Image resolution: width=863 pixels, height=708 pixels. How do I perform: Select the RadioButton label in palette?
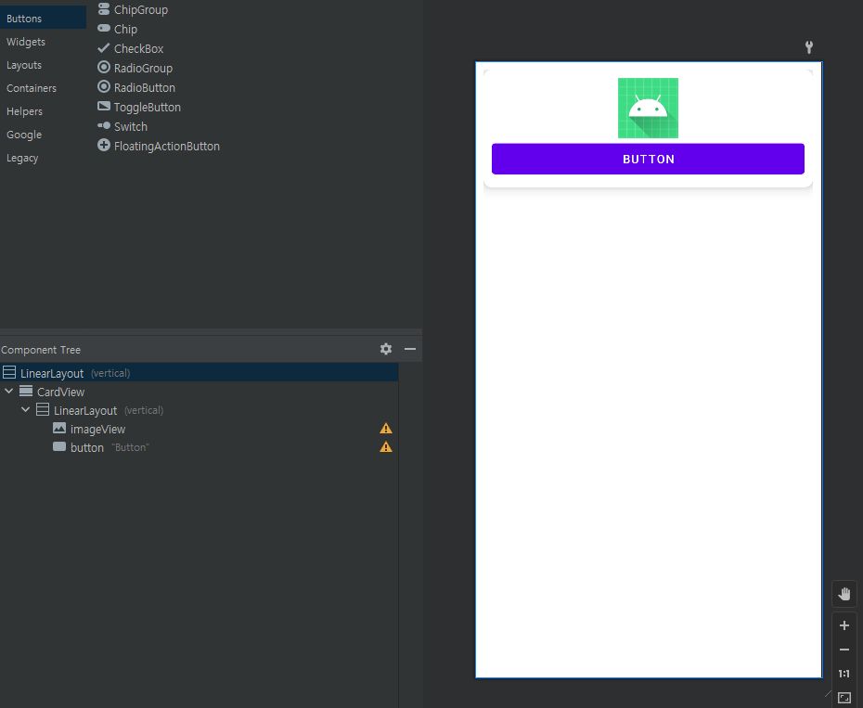[x=144, y=87]
